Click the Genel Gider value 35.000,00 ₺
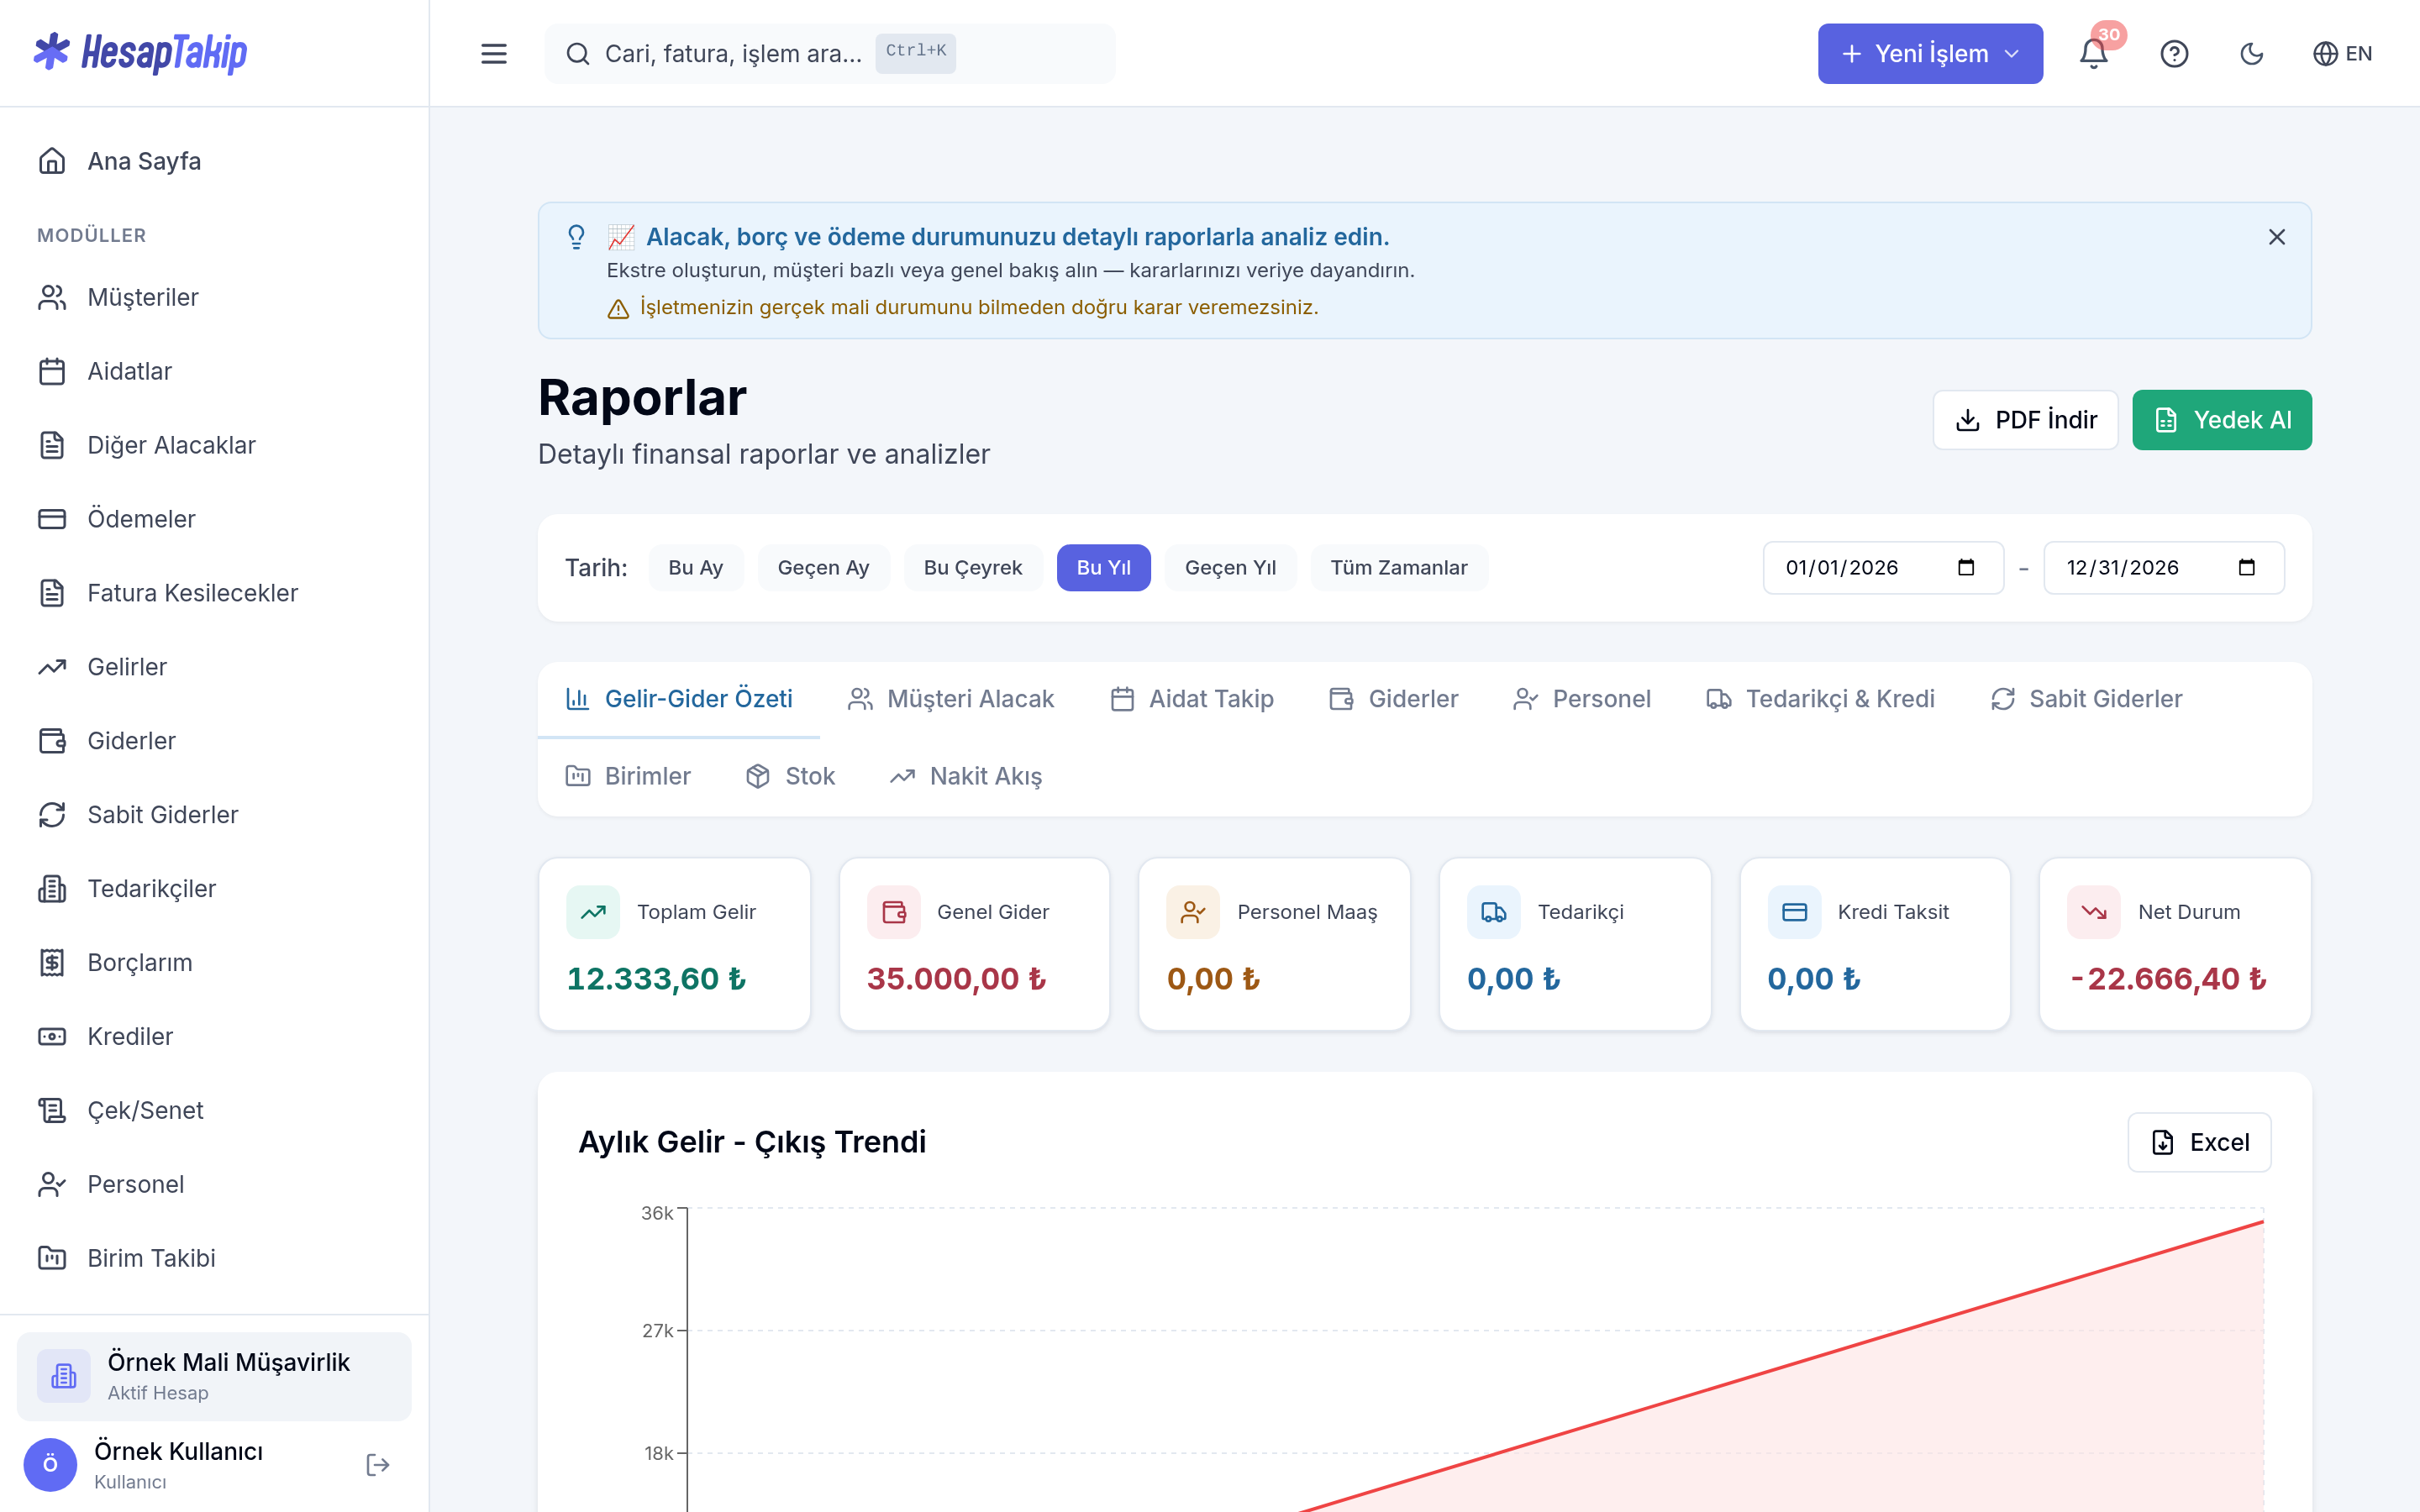2420x1512 pixels. tap(957, 979)
